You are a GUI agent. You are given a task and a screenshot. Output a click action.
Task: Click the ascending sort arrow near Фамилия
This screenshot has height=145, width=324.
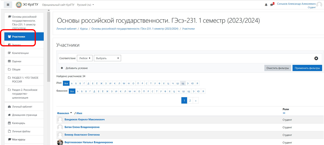(71, 113)
